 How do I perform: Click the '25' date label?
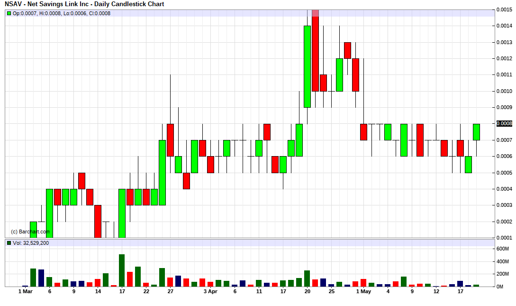coord(331,291)
